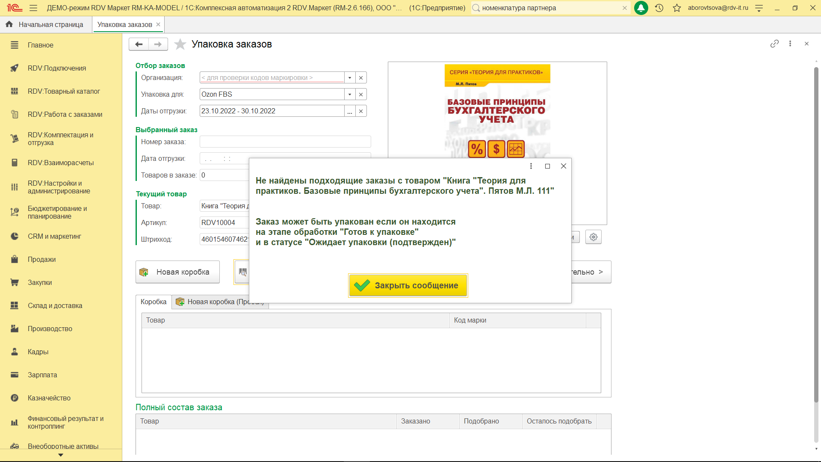Click the book cover thumbnail image

click(x=497, y=111)
